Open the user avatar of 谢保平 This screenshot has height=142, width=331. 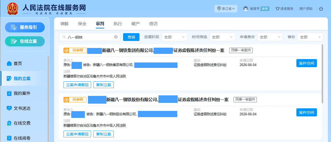click(x=246, y=9)
